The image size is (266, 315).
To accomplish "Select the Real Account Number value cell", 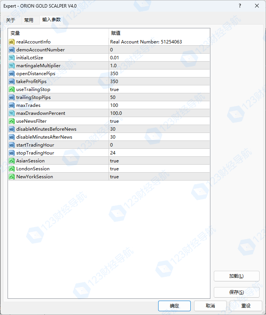I will click(159, 42).
